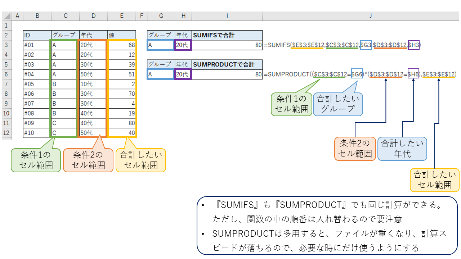Click value cell 19
461x259 pixels.
coord(122,113)
